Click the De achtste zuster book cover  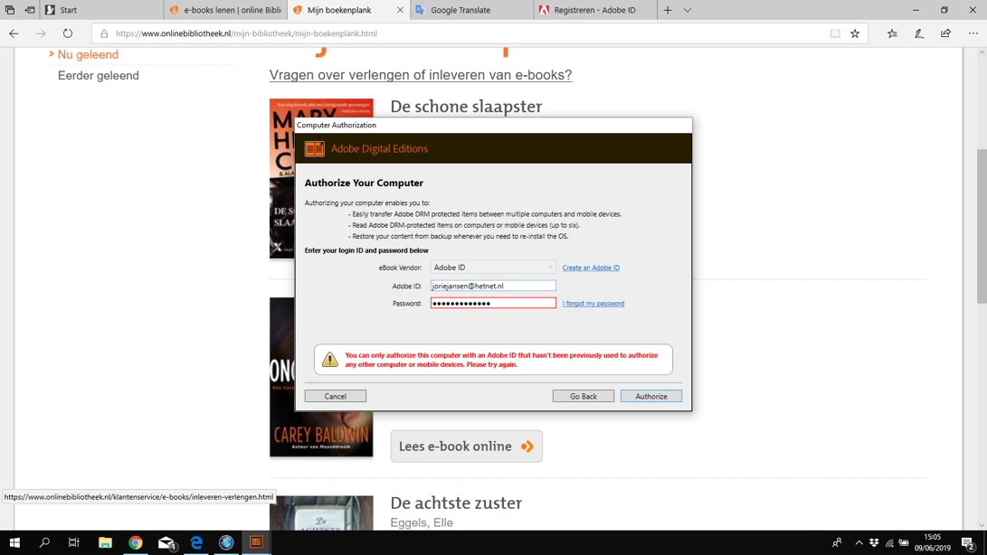click(321, 513)
